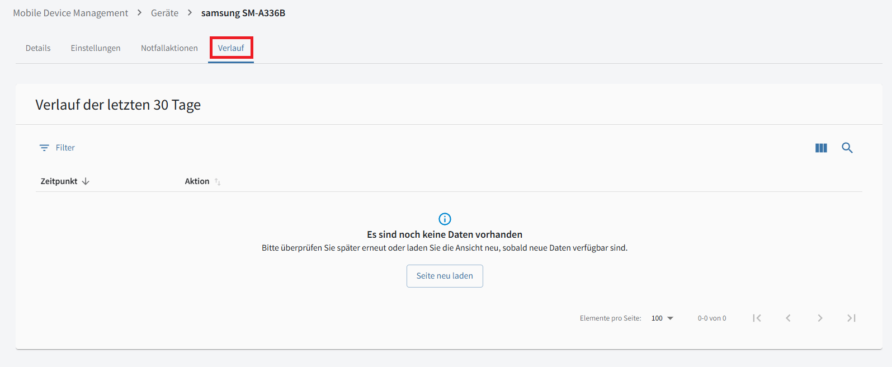Go to the last page
The height and width of the screenshot is (367, 892).
pos(851,318)
